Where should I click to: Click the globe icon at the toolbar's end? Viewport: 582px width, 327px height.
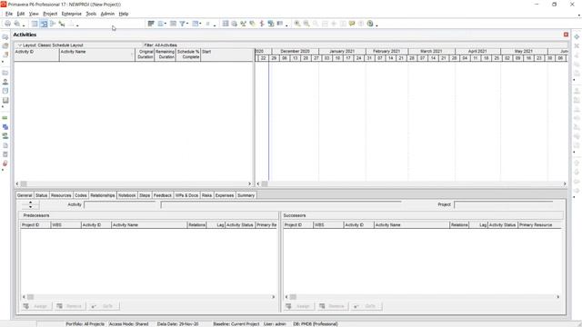370,24
